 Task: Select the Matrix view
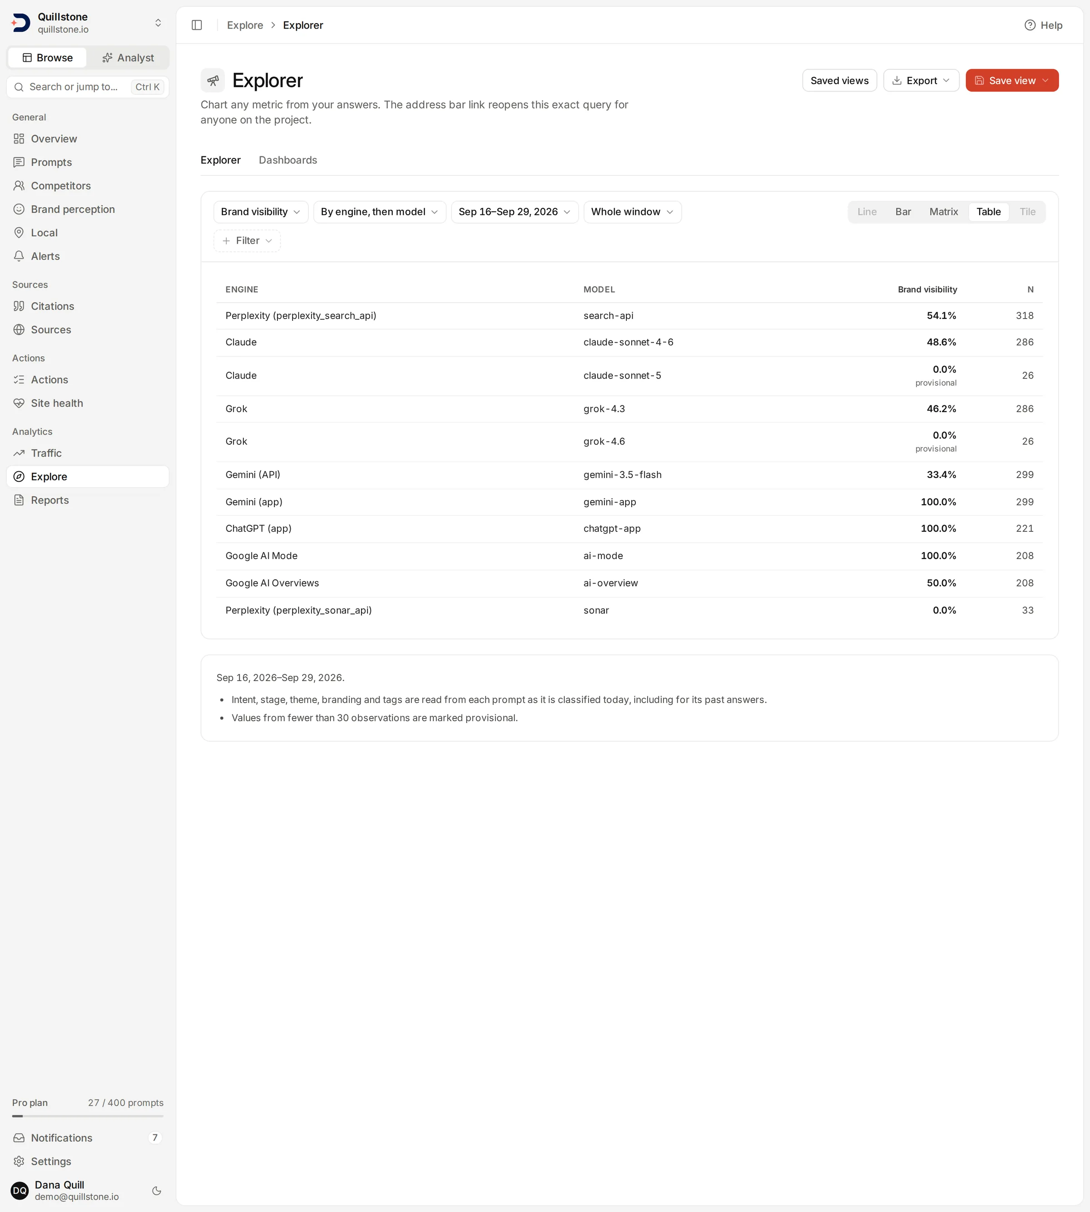point(943,211)
